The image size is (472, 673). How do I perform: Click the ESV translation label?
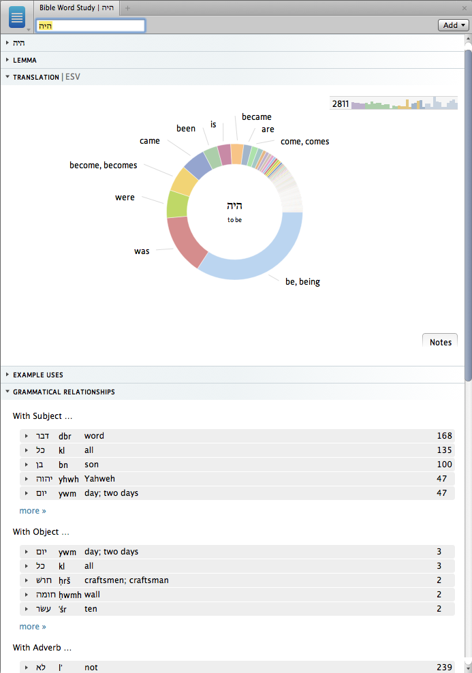click(72, 77)
